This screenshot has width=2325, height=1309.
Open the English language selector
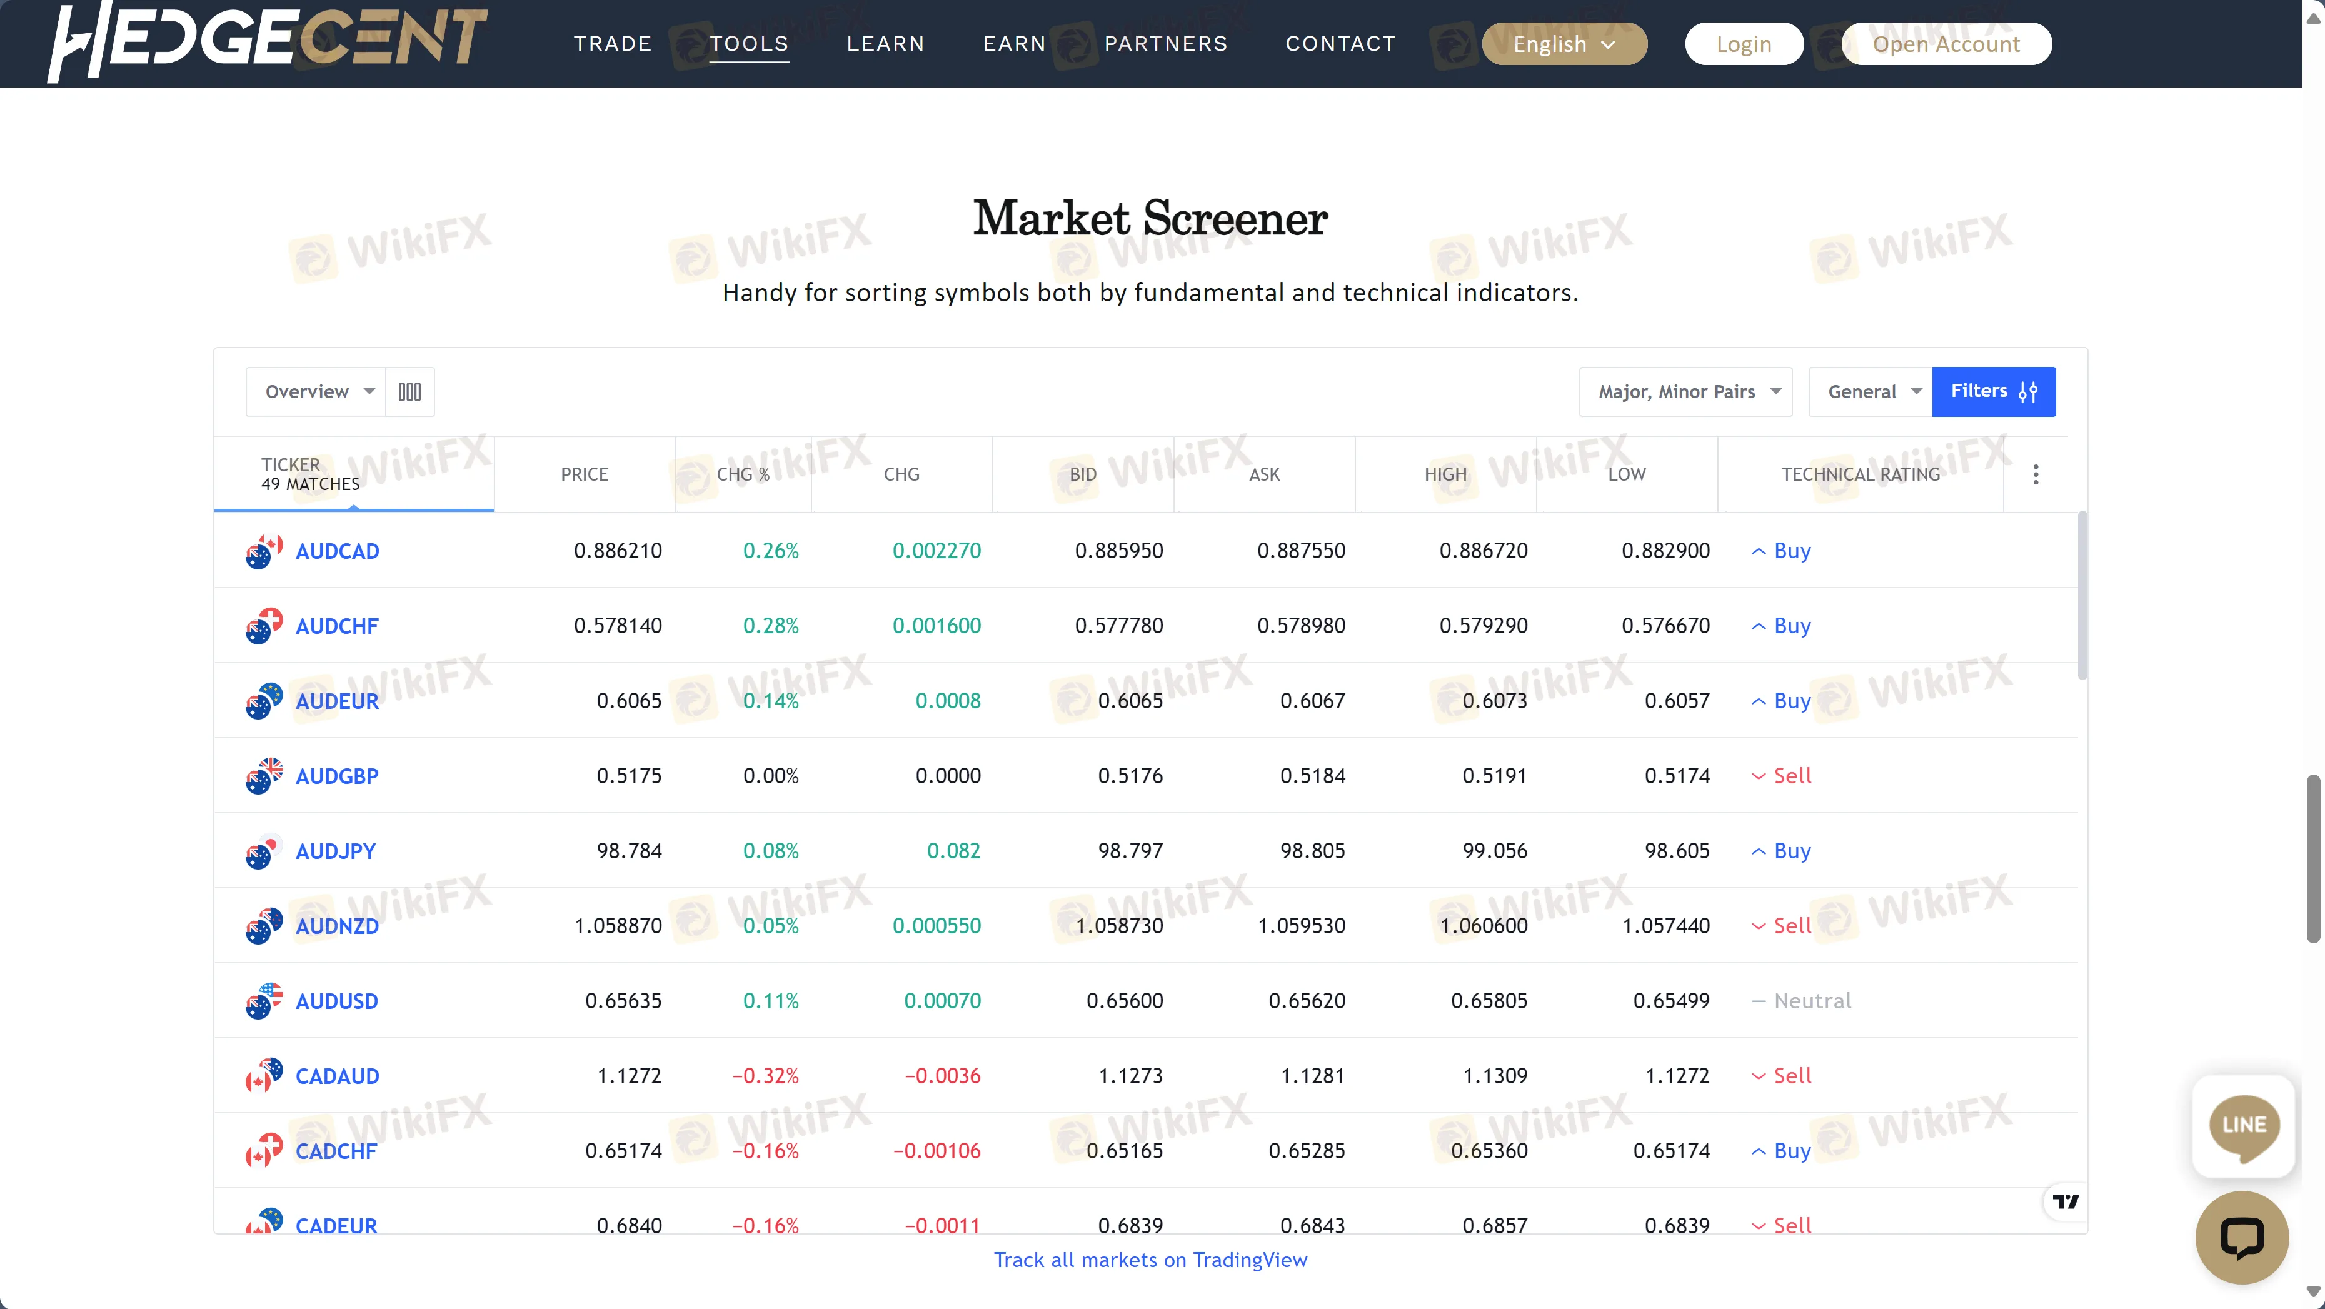tap(1564, 44)
